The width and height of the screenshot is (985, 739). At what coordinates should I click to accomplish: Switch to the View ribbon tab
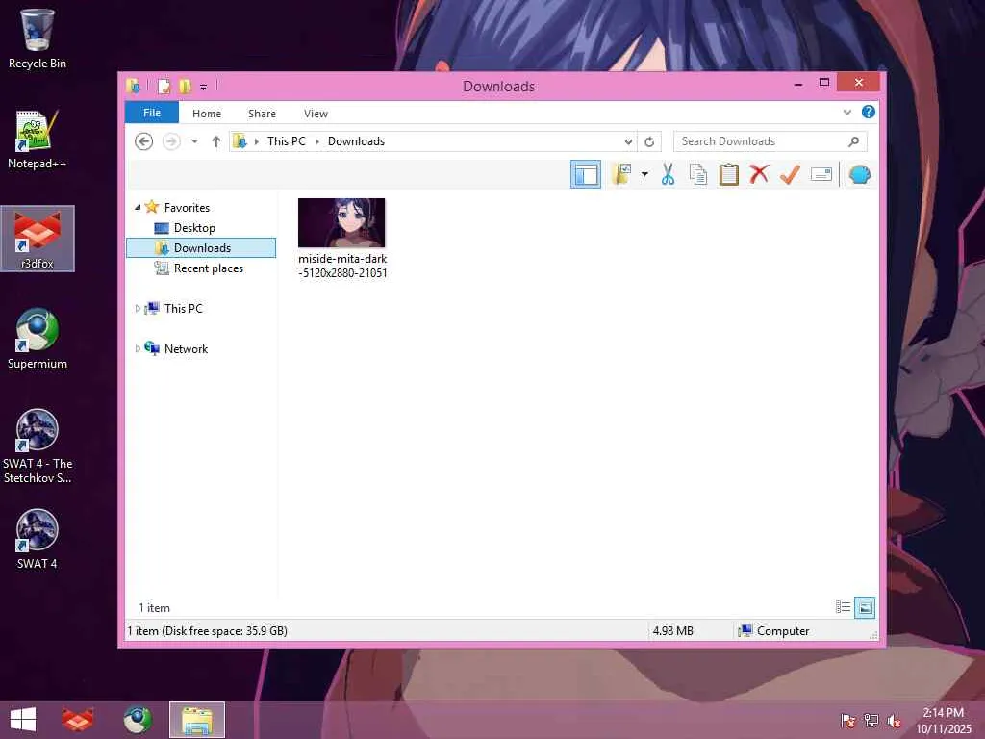[x=316, y=114]
